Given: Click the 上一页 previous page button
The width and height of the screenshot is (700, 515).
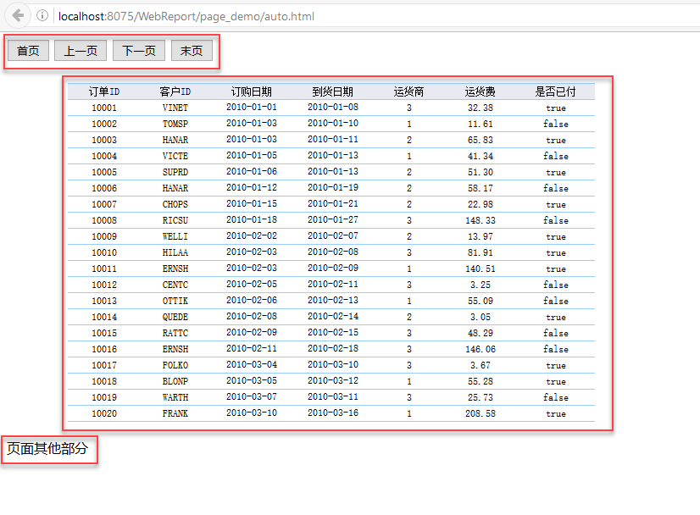Looking at the screenshot, I should (x=81, y=51).
